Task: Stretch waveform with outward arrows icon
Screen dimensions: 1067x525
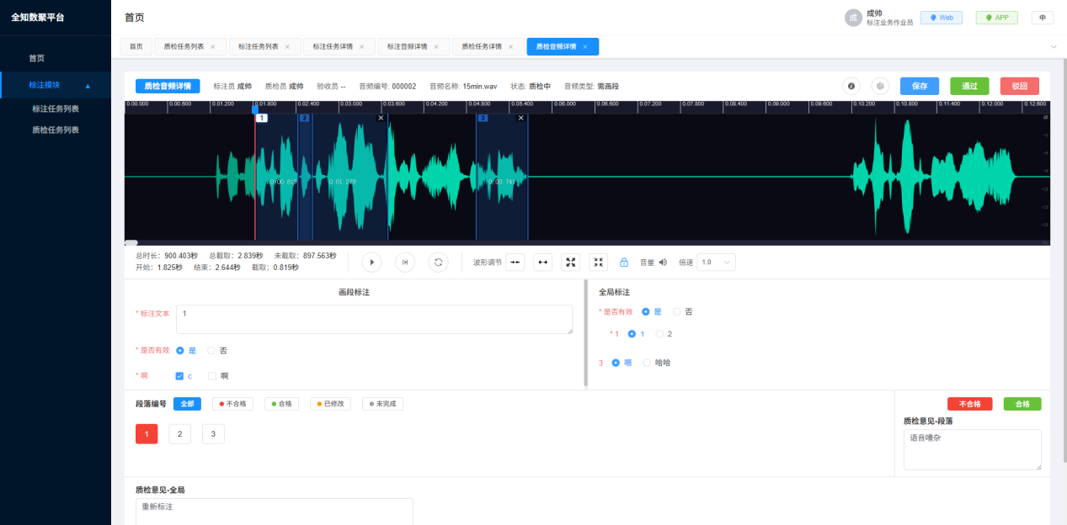Action: click(543, 262)
